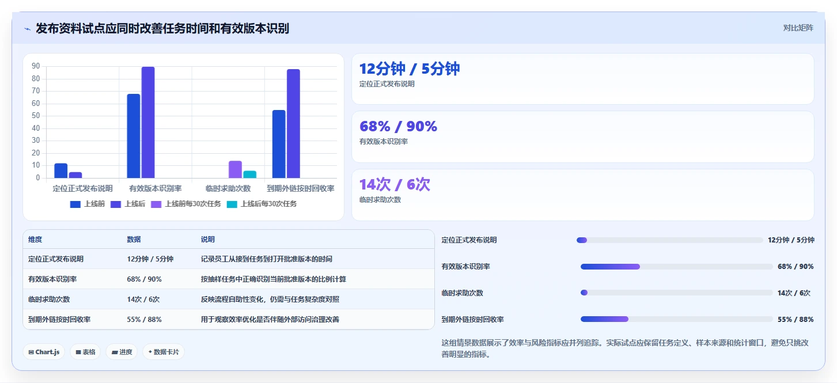
Task: Click the y-axis tick label 90
Action: click(x=36, y=66)
